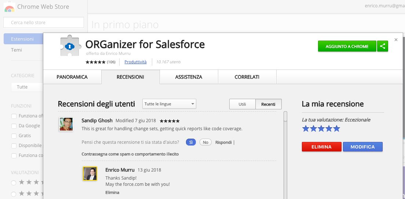The width and height of the screenshot is (405, 199).
Task: Click Enrico Murru's avatar picture
Action: pyautogui.click(x=90, y=173)
